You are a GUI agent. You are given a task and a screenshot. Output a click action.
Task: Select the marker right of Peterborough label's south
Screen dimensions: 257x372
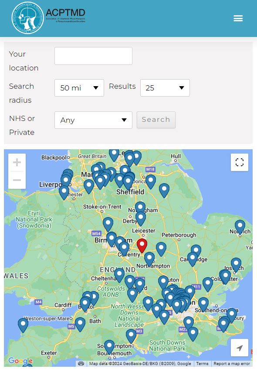[x=161, y=249]
